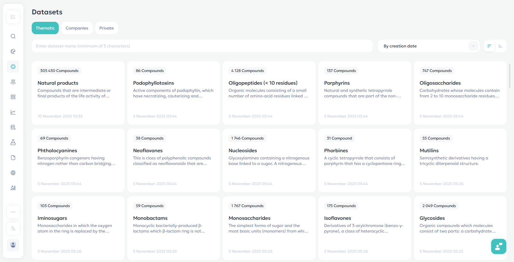
Task: Open the Monosaccharides dataset card
Action: coord(269,228)
